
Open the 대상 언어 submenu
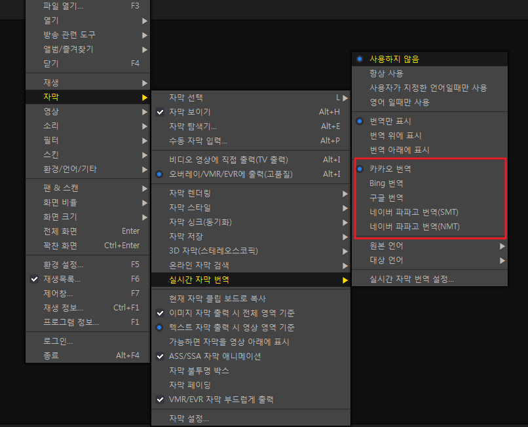430,260
